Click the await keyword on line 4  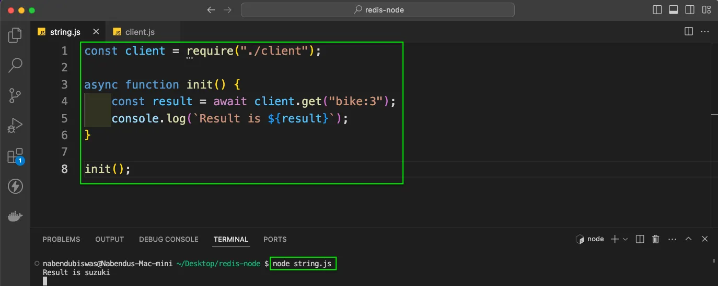(x=230, y=101)
